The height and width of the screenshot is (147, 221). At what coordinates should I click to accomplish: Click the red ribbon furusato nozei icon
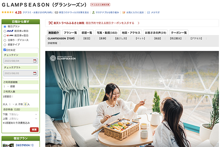point(50,23)
